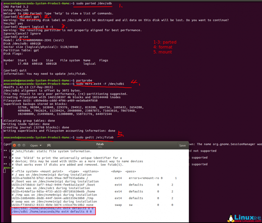Click the "# Use 'blkid' to print" comment line
The height and width of the screenshot is (223, 262).
point(67,158)
